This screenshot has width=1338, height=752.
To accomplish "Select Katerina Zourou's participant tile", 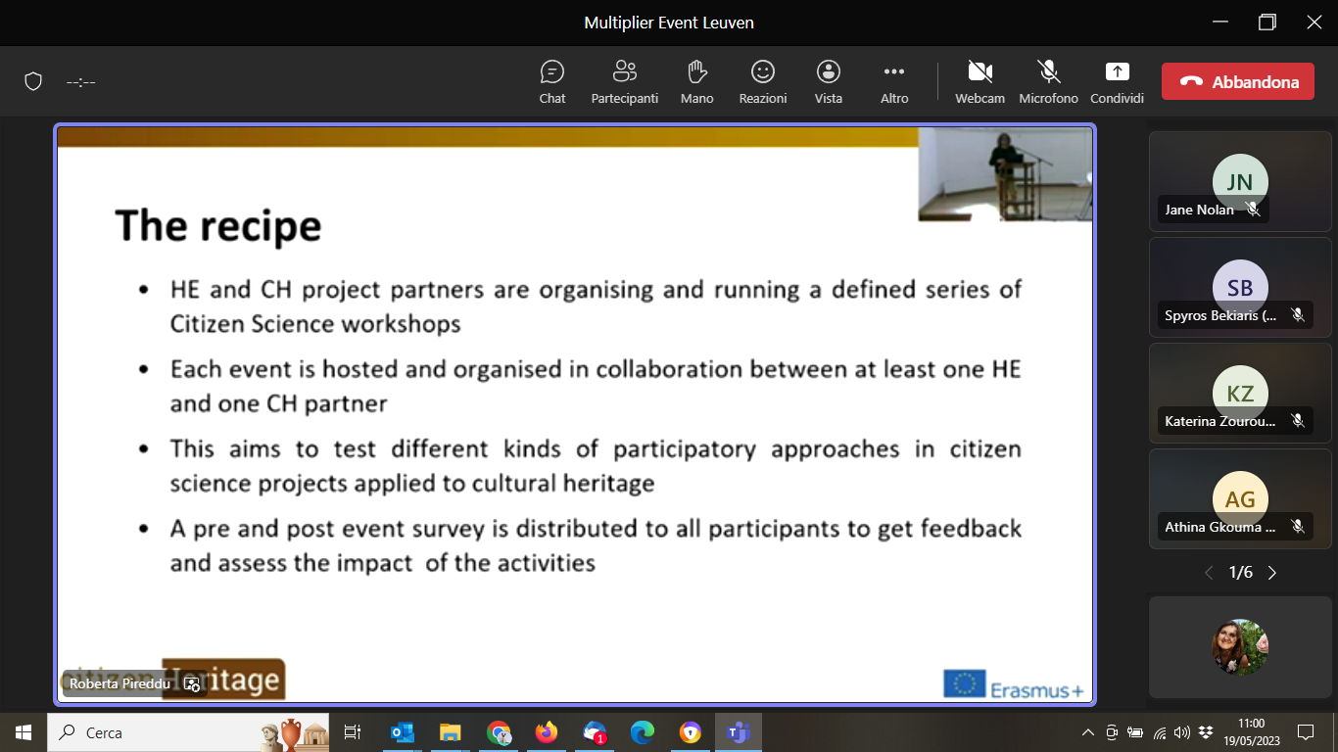I will (x=1240, y=393).
